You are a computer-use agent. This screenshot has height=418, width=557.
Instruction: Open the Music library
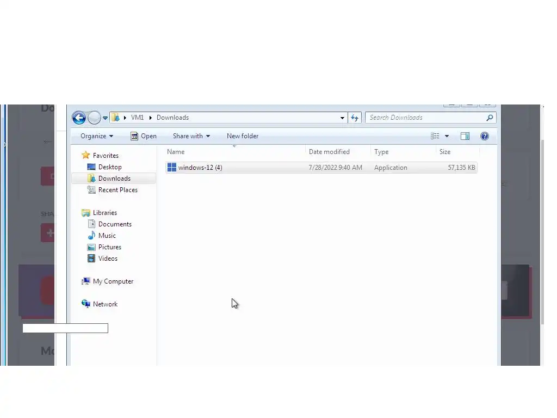107,236
